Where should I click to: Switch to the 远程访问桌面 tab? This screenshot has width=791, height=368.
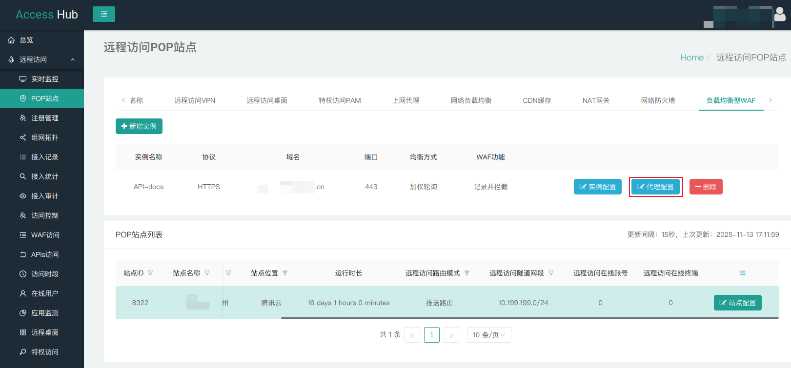click(267, 100)
